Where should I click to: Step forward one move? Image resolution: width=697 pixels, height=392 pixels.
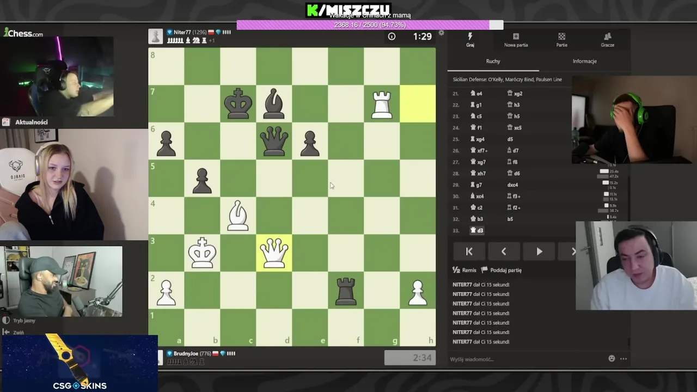573,252
